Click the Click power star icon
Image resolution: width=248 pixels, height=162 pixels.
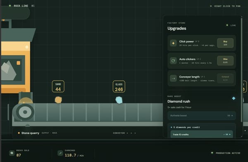[173, 43]
